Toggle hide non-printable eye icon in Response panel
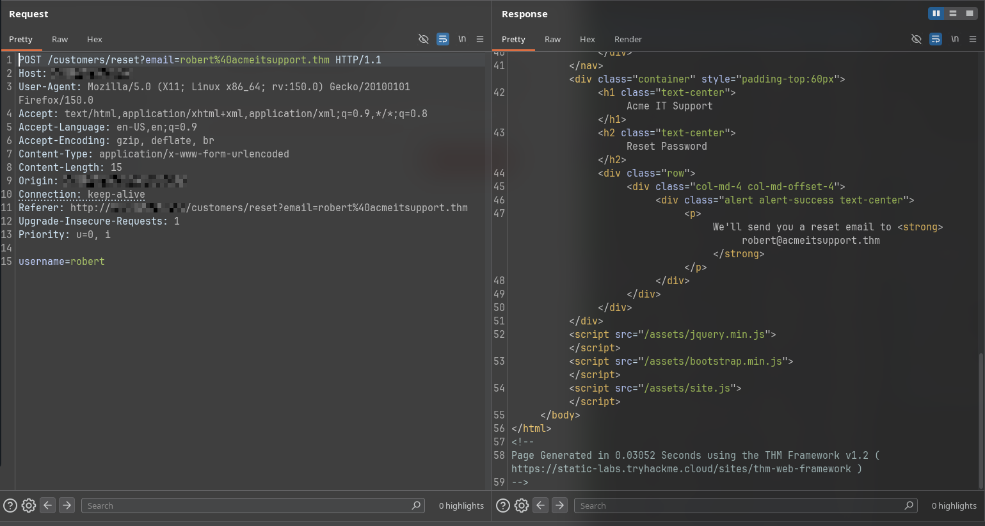985x526 pixels. pos(916,39)
